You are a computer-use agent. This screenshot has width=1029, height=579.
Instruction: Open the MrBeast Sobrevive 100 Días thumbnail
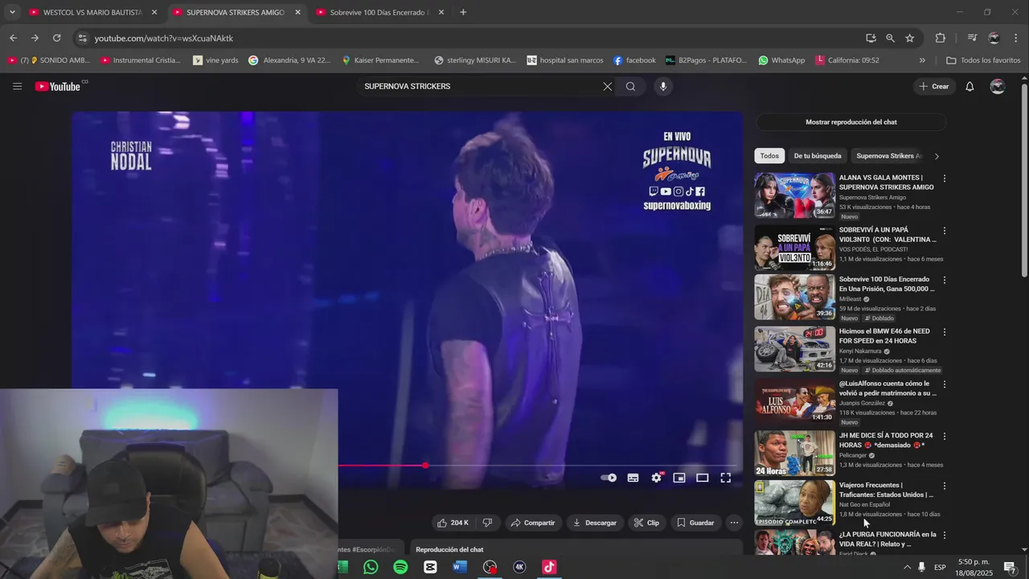tap(794, 297)
